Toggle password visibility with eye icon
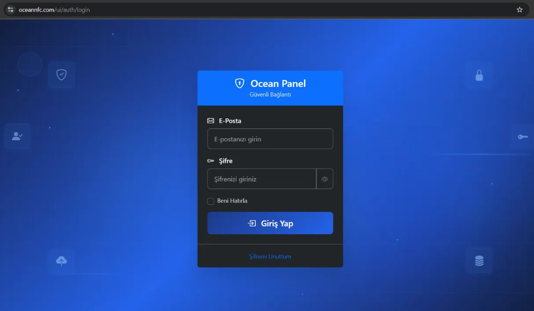 click(x=325, y=179)
